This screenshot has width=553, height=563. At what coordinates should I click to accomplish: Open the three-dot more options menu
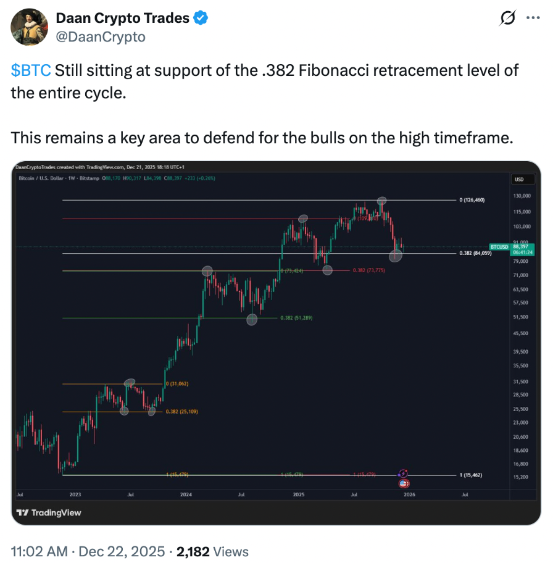tap(533, 19)
